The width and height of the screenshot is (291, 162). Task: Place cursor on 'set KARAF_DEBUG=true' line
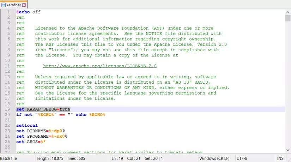(43, 109)
